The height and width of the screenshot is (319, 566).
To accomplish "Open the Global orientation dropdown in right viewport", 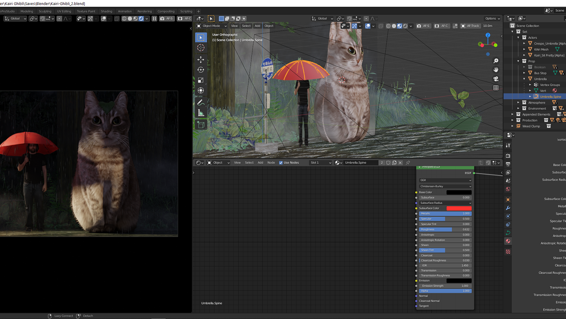I will point(322,19).
